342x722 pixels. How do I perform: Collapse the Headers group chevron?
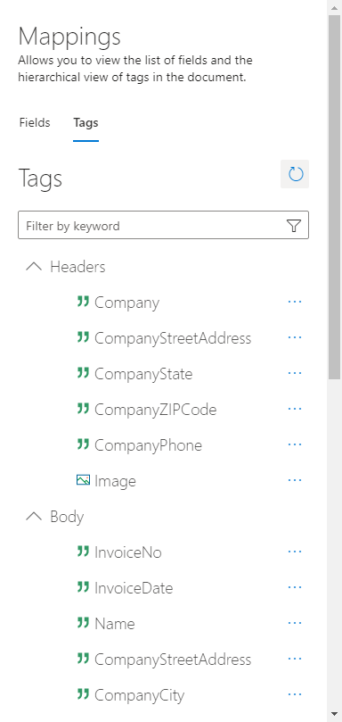point(34,266)
